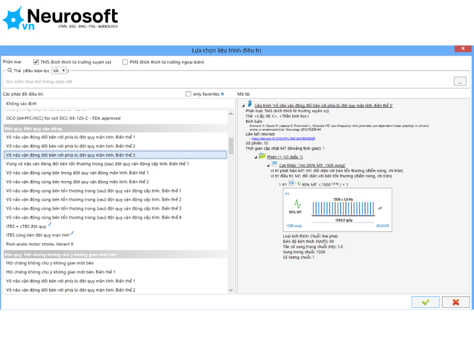
Task: Uncheck the TMS classification checkbox
Action: coord(36,62)
